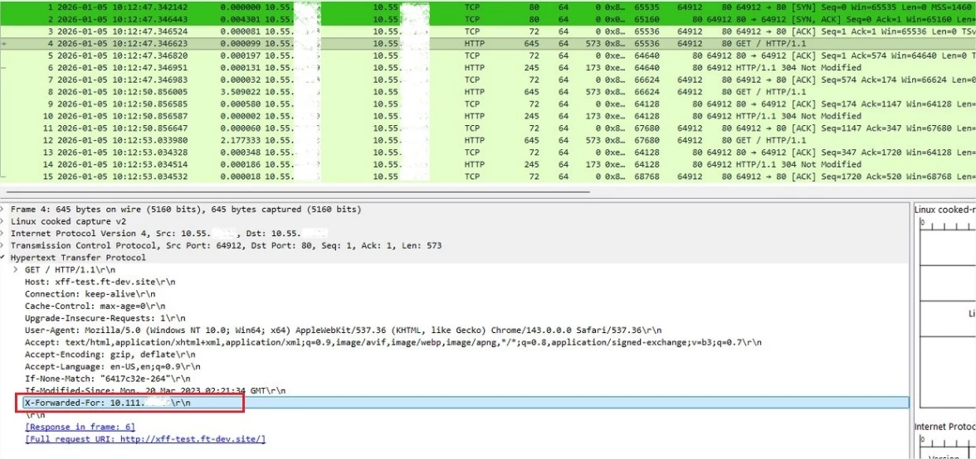Screen dimensions: 976x459
Task: Select packet 5 ACK Ack=574 row
Action: [488, 56]
